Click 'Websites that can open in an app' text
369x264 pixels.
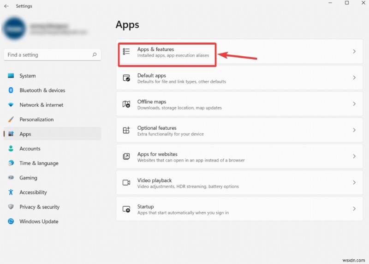click(191, 160)
